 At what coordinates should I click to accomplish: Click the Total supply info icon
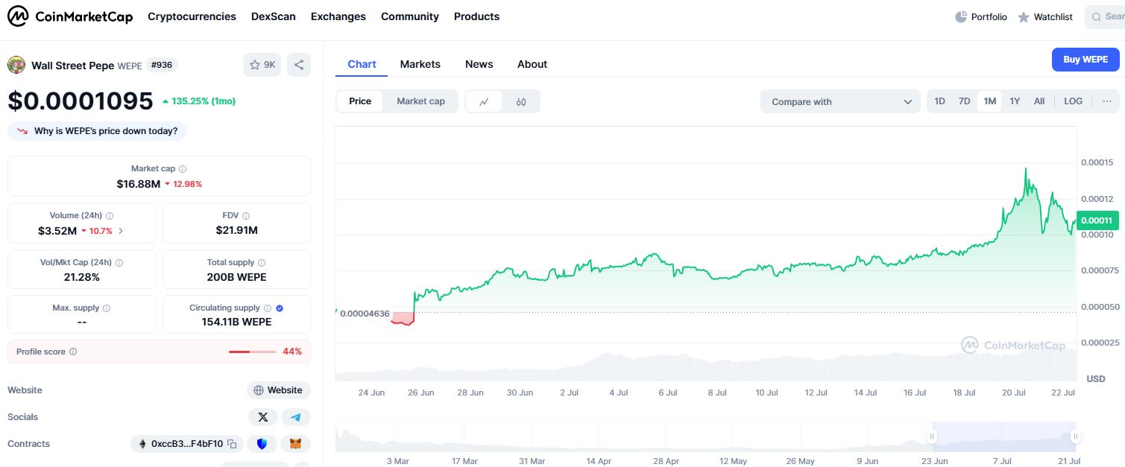coord(262,262)
